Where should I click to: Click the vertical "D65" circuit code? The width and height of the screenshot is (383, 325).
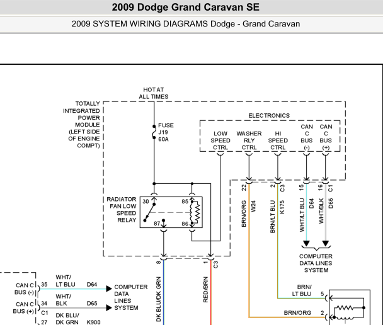pyautogui.click(x=331, y=203)
